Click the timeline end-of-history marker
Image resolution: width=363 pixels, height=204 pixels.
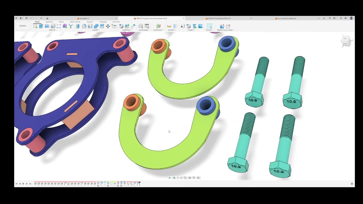[x=139, y=183]
